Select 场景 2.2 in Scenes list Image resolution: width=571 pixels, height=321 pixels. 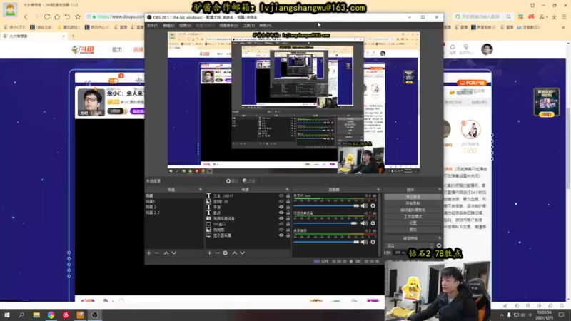coord(174,213)
